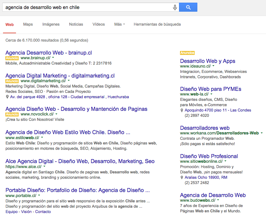Open Apoquindo 4700 piso 11 - Las Condes link
This screenshot has width=266, height=218.
click(x=218, y=110)
